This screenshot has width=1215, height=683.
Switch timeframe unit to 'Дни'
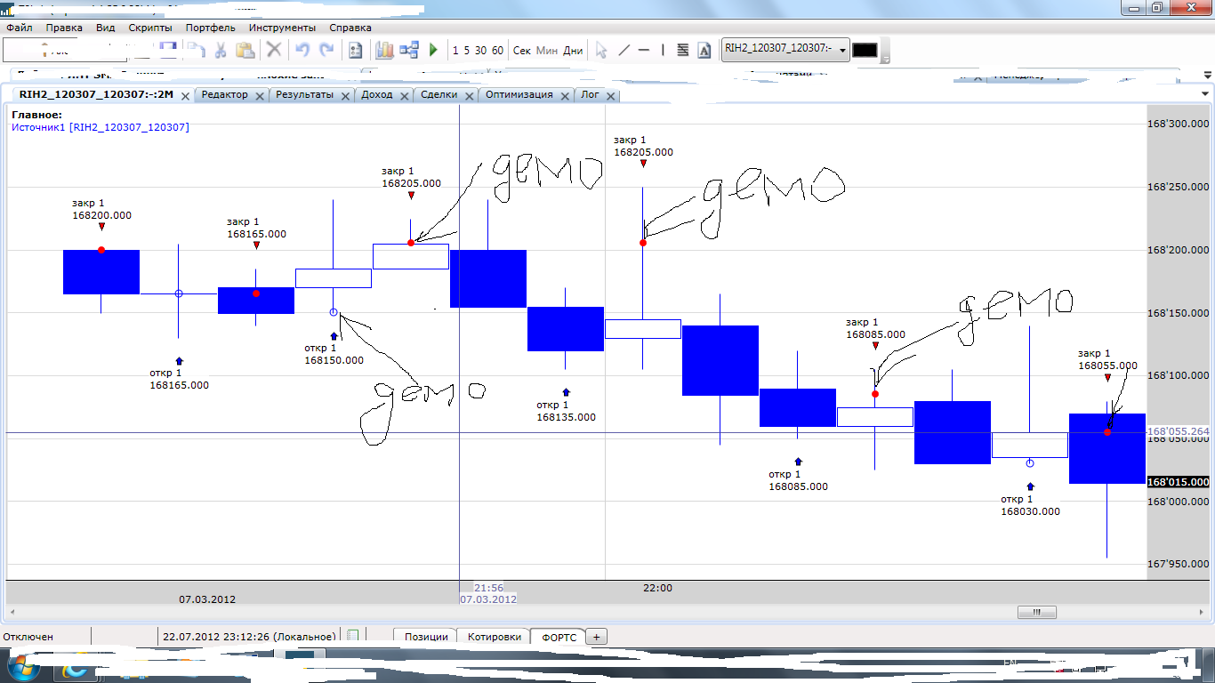(x=574, y=51)
